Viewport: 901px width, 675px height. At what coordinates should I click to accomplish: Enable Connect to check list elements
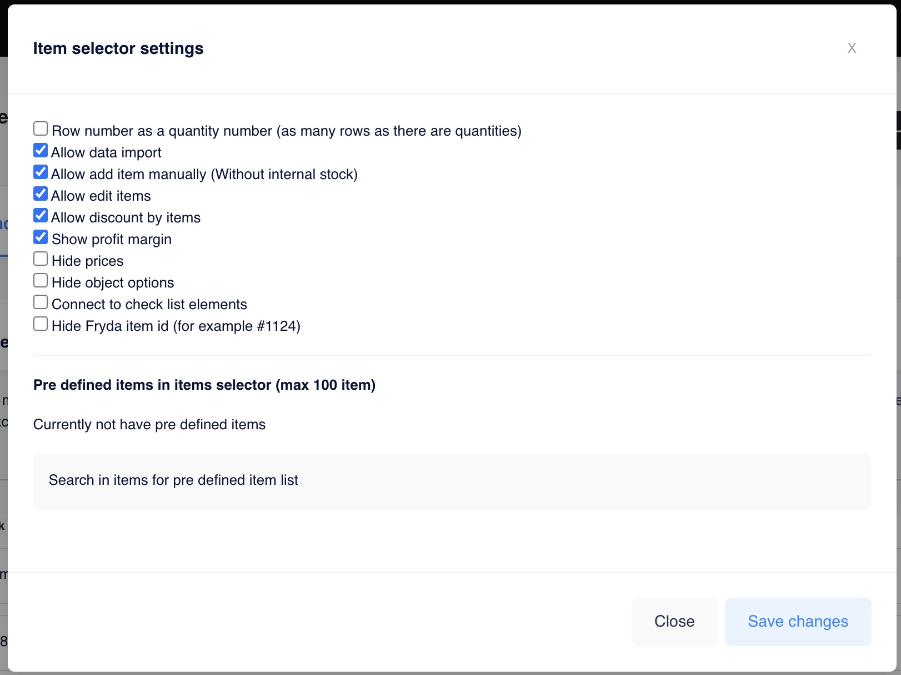coord(41,302)
